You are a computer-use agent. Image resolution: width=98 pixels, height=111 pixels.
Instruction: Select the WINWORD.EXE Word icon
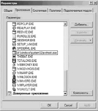[x=14, y=81]
